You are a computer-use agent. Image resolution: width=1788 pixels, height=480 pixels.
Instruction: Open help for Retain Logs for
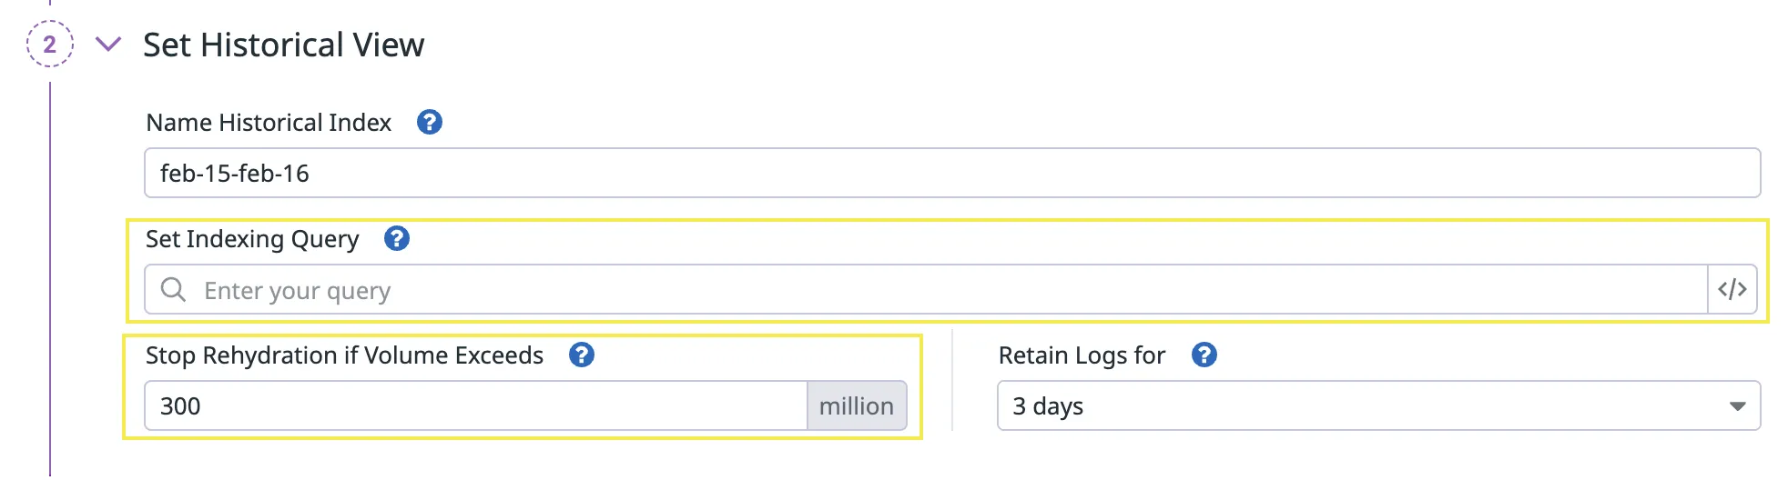tap(1204, 355)
